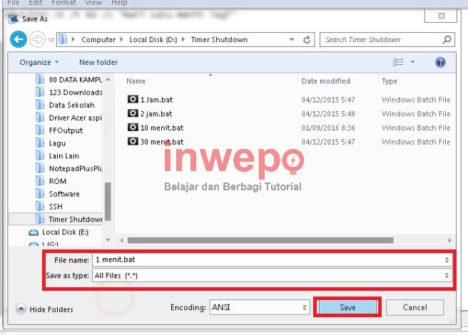The width and height of the screenshot is (468, 335).
Task: Click the greyed Forward arrow button
Action: click(37, 39)
